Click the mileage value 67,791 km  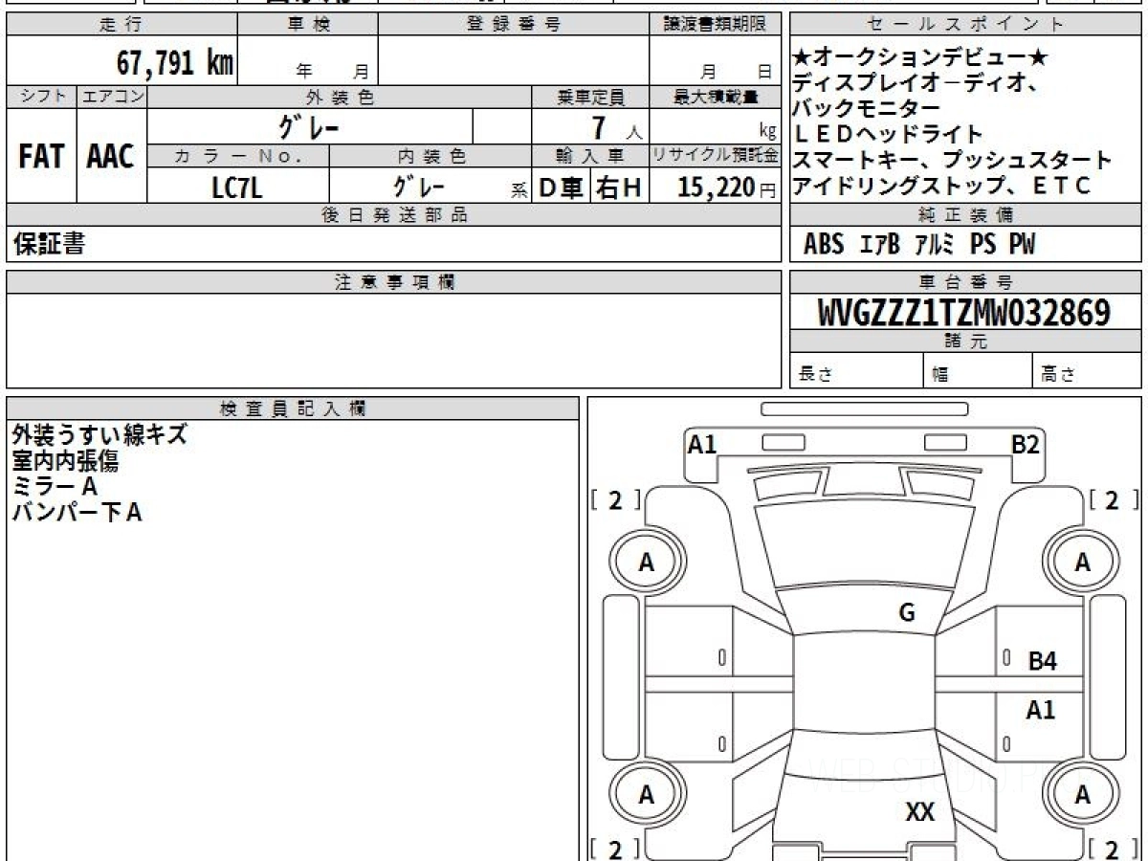[x=175, y=63]
